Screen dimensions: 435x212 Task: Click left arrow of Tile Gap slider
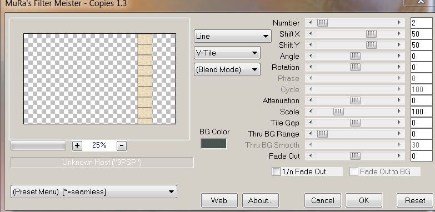pos(311,123)
